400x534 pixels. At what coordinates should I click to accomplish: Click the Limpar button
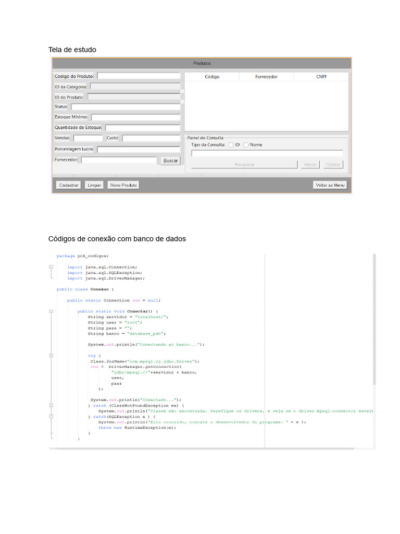click(x=94, y=185)
